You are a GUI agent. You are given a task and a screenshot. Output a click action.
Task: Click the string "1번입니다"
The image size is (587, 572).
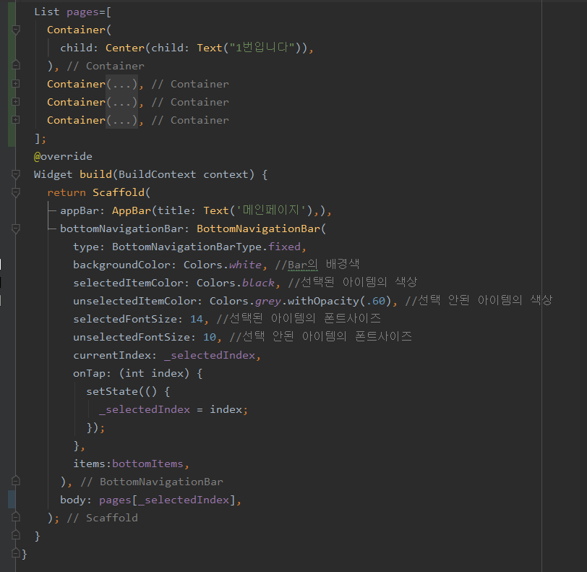pyautogui.click(x=262, y=48)
